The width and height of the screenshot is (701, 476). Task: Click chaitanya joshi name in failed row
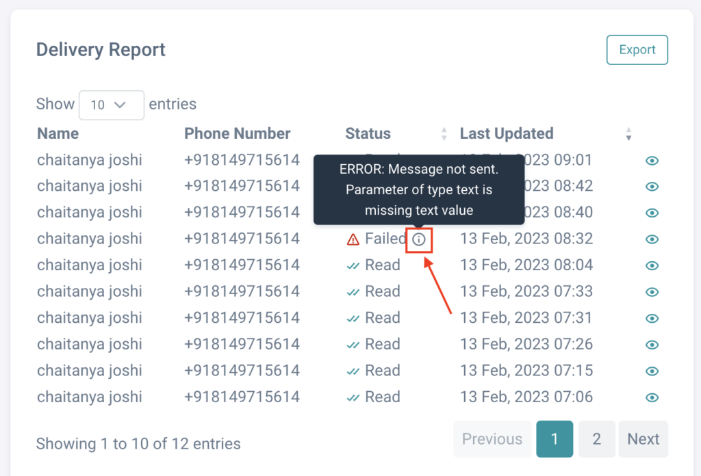click(90, 239)
